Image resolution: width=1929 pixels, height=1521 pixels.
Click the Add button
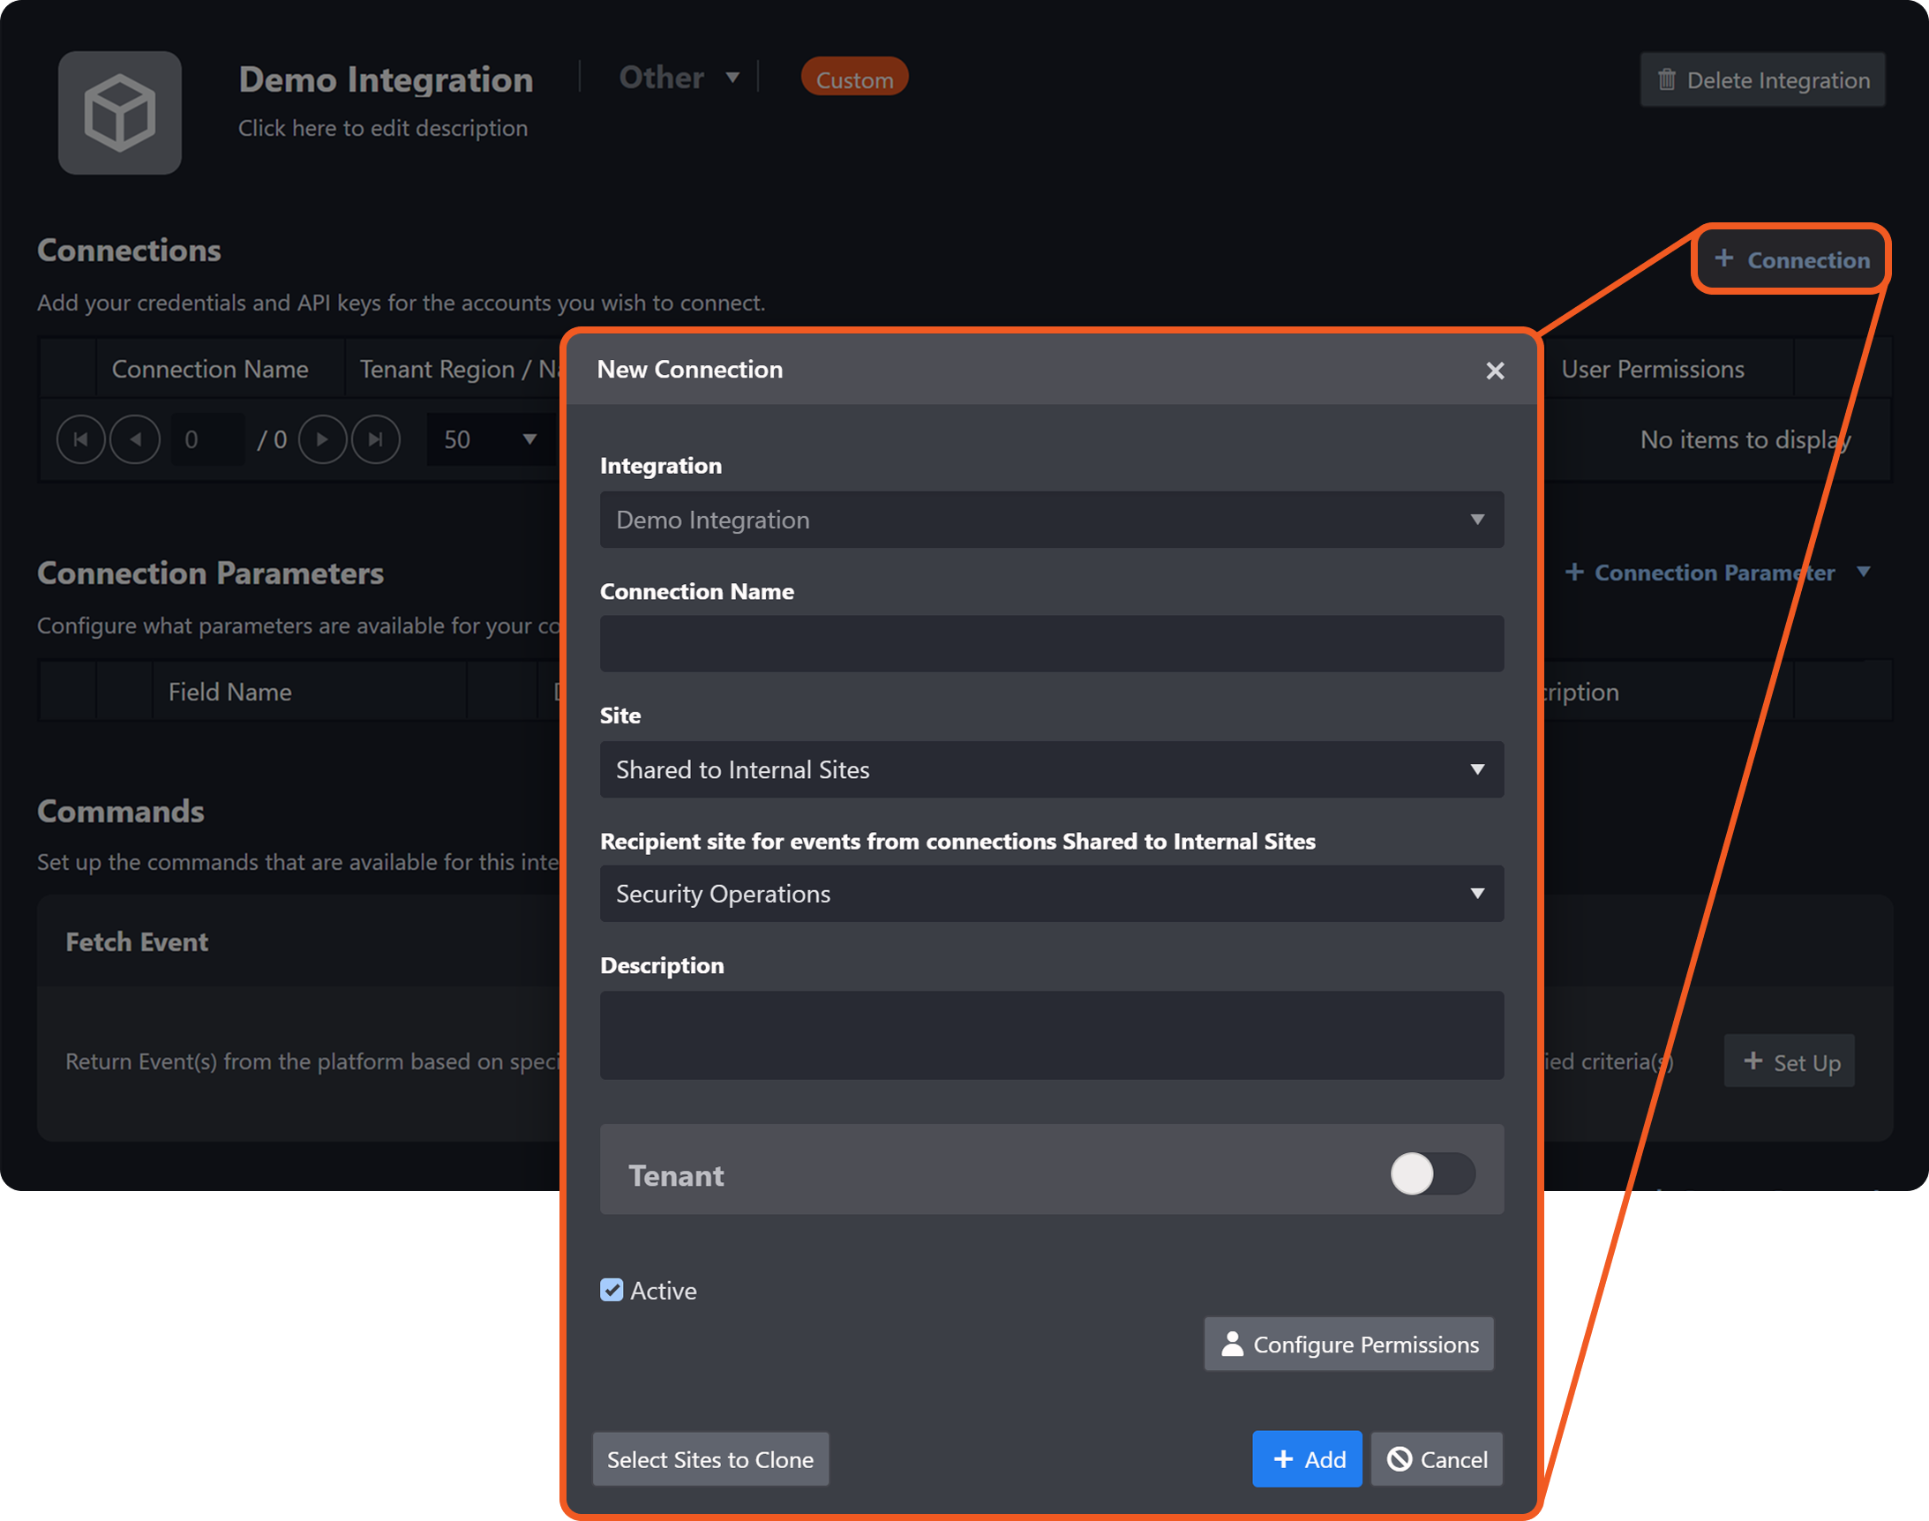(x=1307, y=1458)
